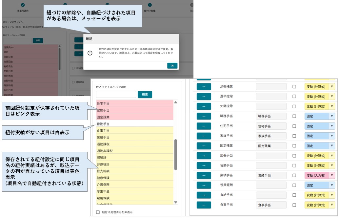Screen dimensions: 340x218
Task: Click the right arrow button for 出張手当
Action: coord(204,156)
